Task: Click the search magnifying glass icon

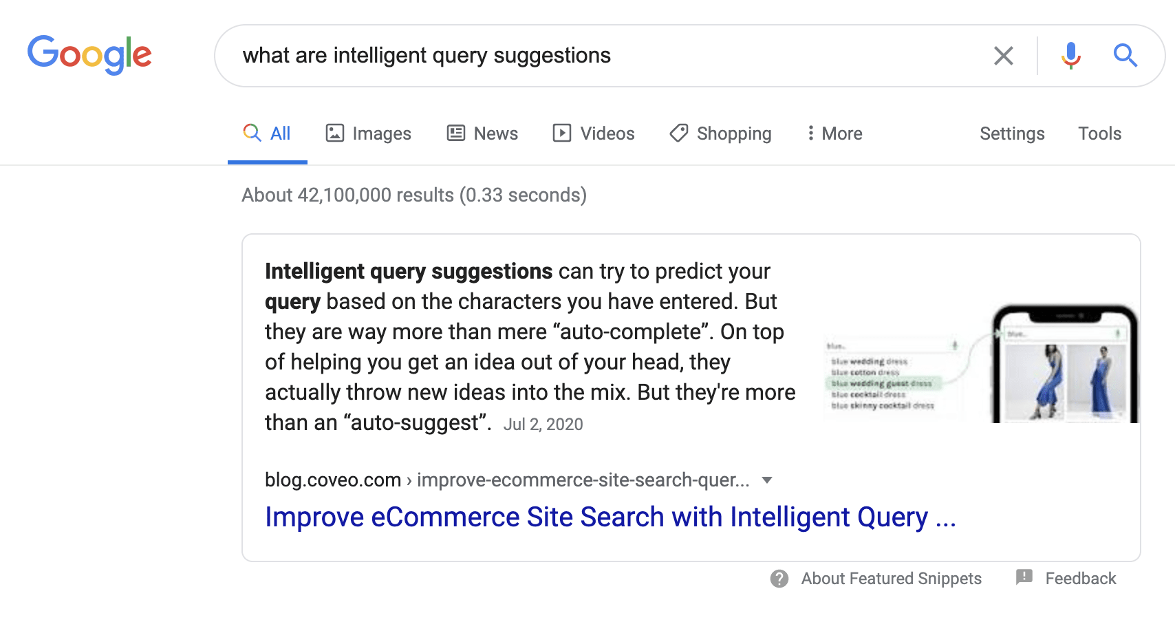Action: pyautogui.click(x=1125, y=56)
